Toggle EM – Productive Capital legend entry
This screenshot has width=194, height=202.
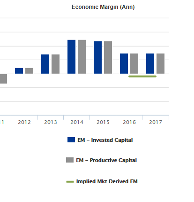pyautogui.click(x=101, y=160)
